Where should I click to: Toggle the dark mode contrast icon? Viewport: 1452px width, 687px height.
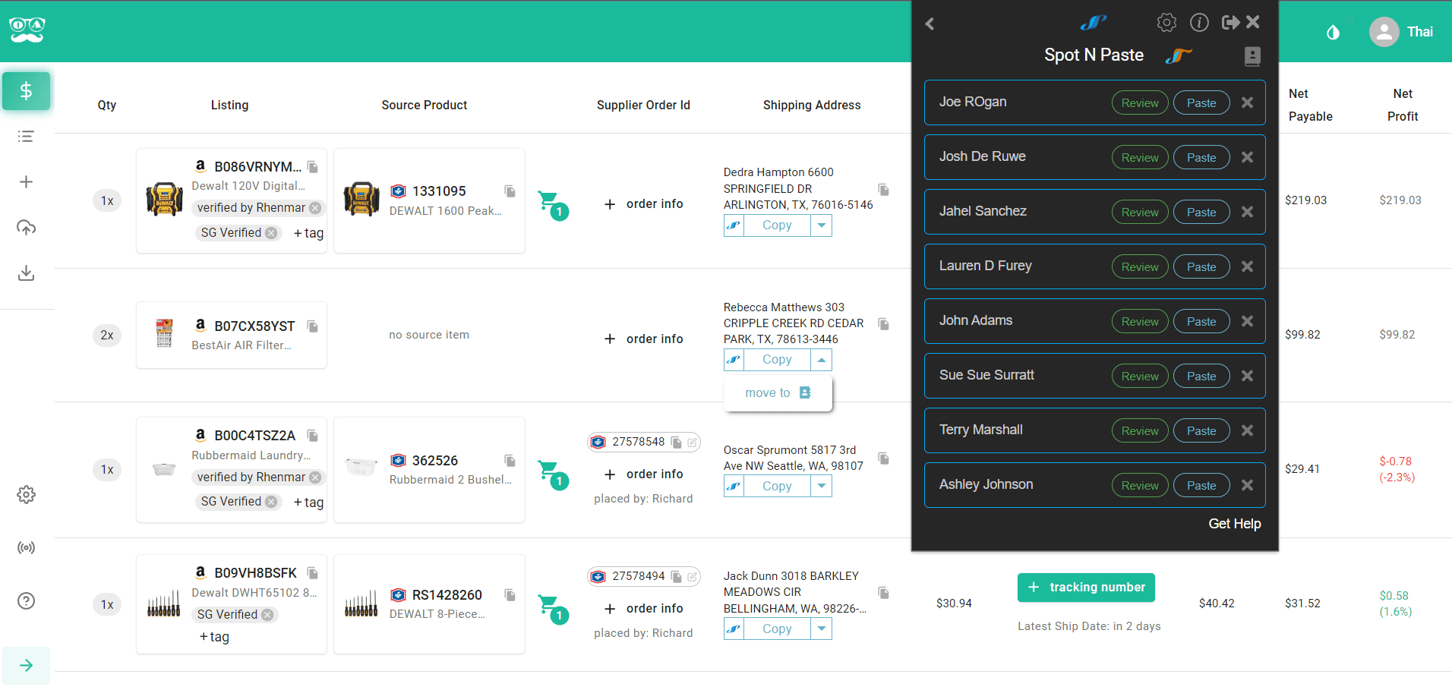1333,32
